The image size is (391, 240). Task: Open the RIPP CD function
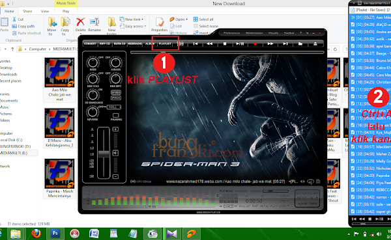point(105,44)
